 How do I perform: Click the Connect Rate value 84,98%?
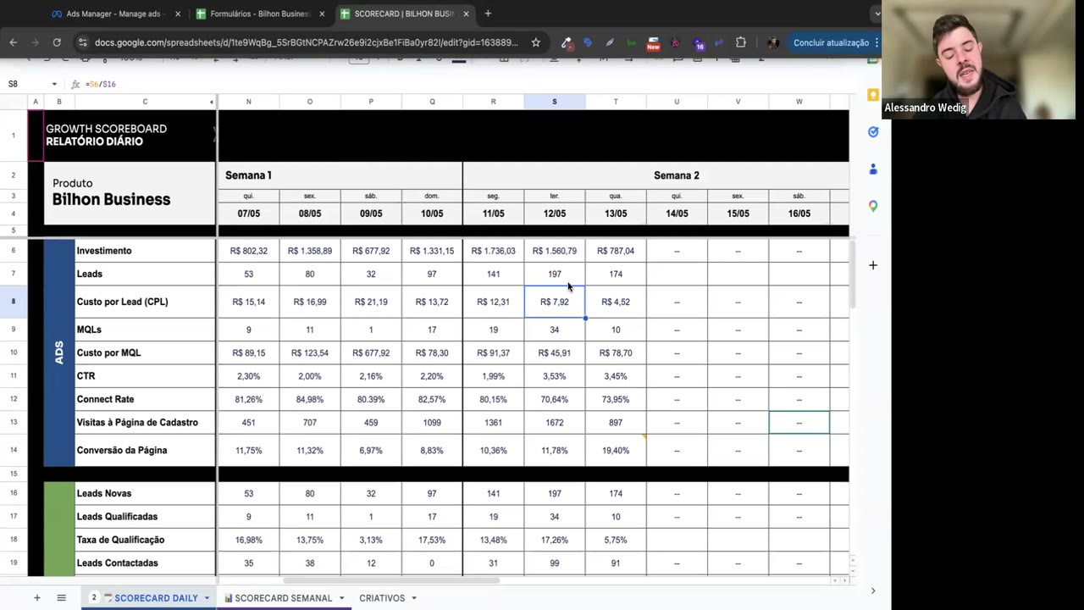(x=310, y=399)
